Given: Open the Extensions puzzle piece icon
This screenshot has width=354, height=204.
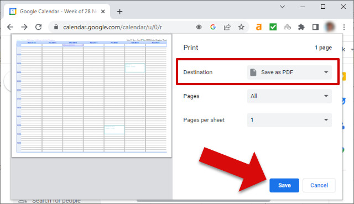Looking at the screenshot, I should 301,27.
